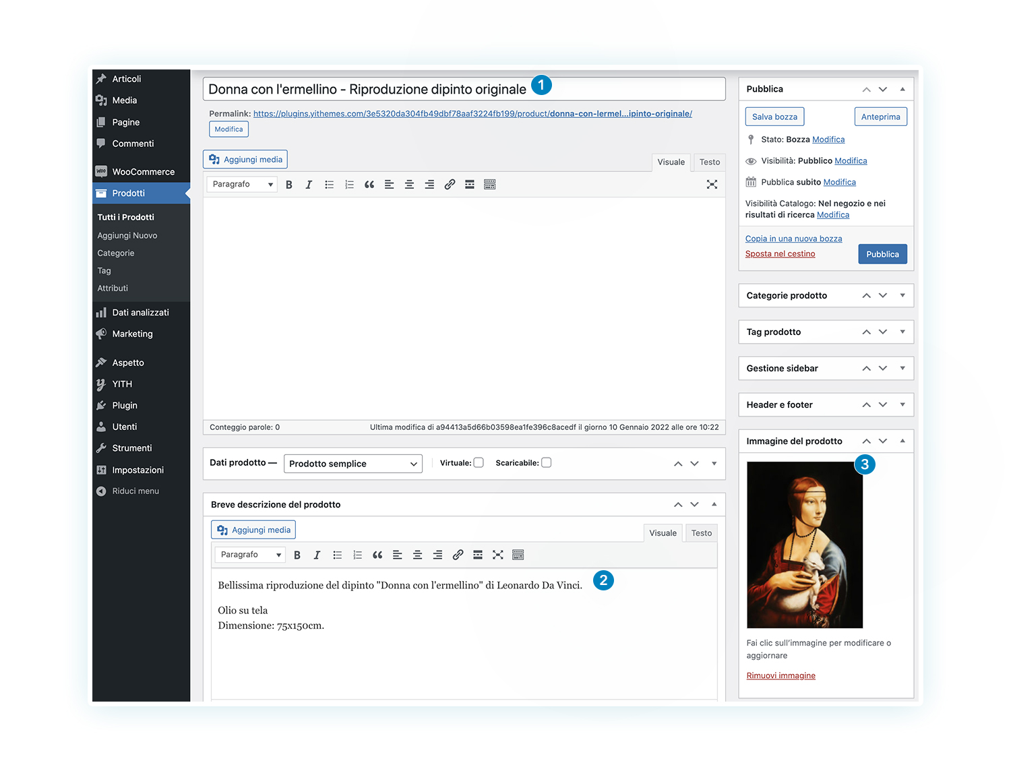Toggle bold in the main editor toolbar

pyautogui.click(x=288, y=185)
